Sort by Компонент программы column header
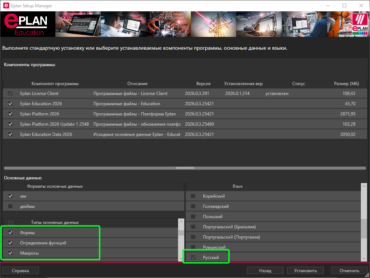 tap(55, 84)
